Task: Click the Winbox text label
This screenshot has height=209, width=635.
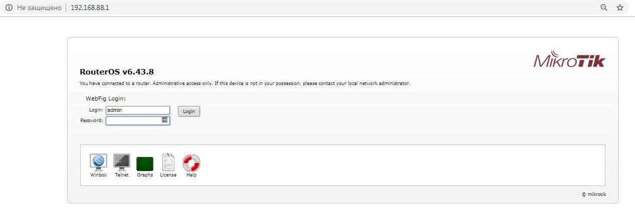Action: click(98, 175)
